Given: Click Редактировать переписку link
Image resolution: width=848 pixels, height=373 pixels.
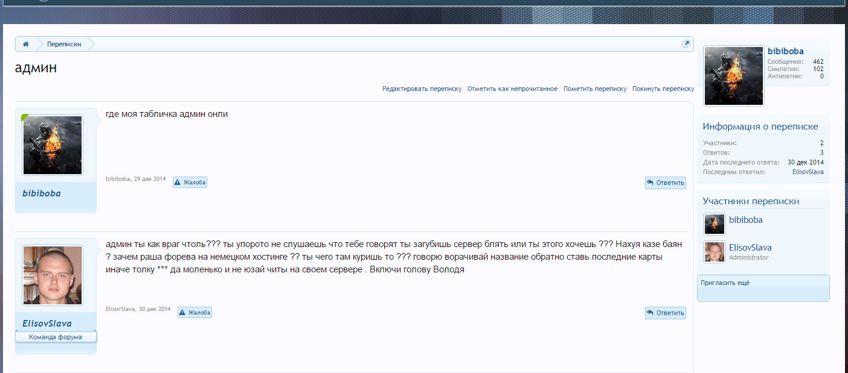Looking at the screenshot, I should [x=422, y=89].
